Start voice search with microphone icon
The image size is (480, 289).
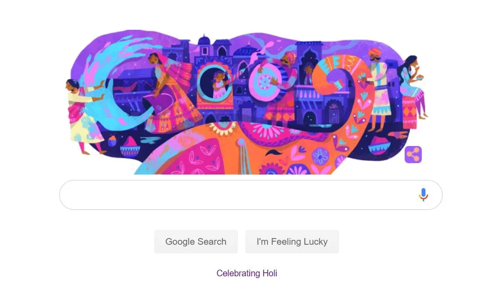pos(424,195)
